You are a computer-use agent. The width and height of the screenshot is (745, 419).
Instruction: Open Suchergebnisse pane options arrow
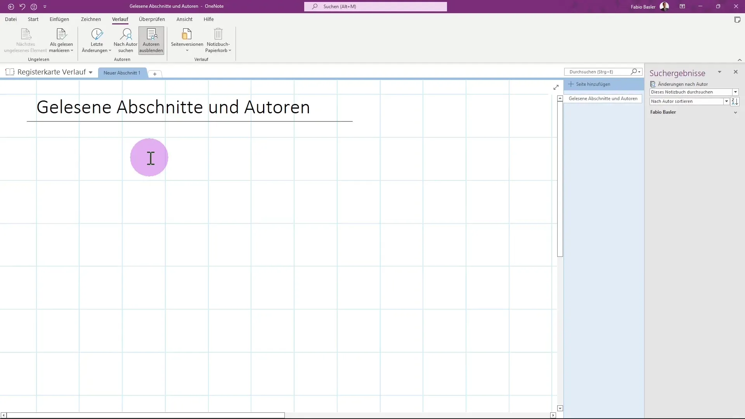[719, 72]
